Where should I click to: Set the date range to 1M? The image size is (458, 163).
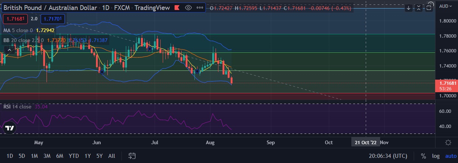tap(34, 156)
